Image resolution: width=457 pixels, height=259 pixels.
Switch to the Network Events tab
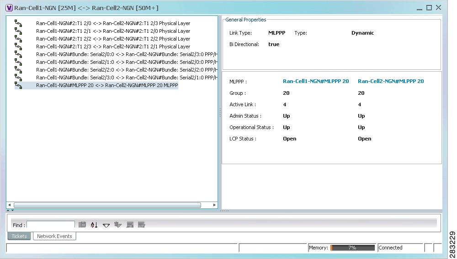click(x=54, y=236)
